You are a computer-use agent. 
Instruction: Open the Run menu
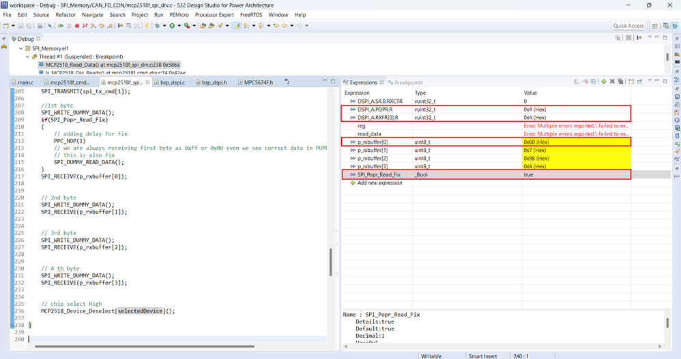point(158,15)
